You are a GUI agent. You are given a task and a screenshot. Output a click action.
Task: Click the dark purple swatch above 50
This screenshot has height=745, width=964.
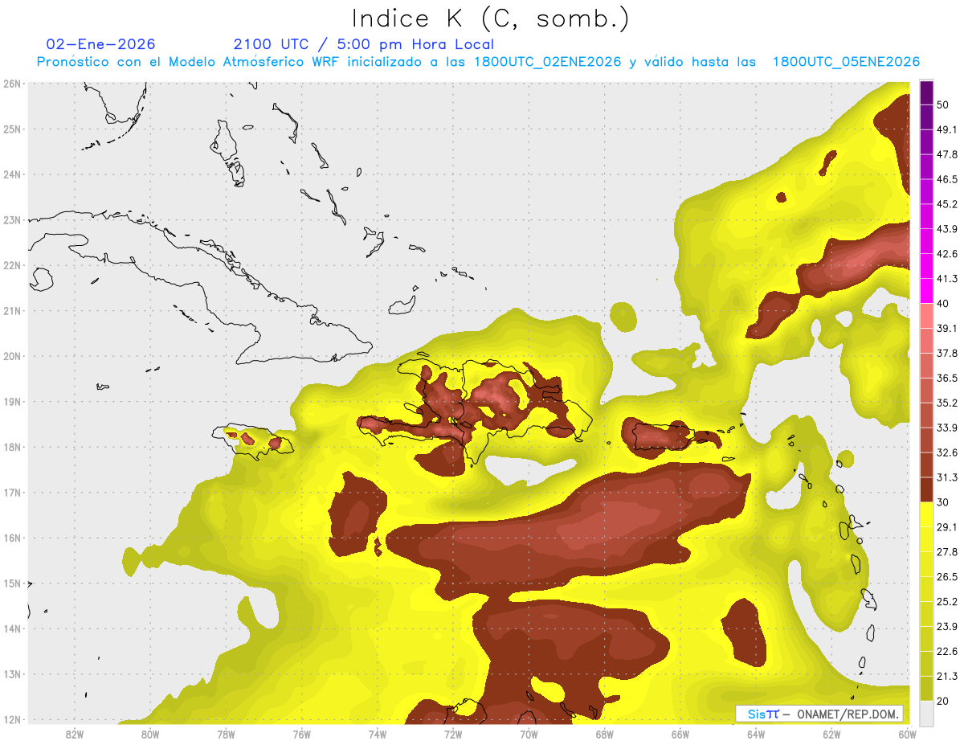(x=926, y=93)
